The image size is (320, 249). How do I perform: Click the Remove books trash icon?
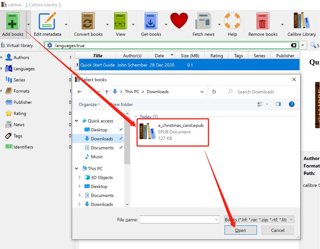pyautogui.click(x=263, y=21)
